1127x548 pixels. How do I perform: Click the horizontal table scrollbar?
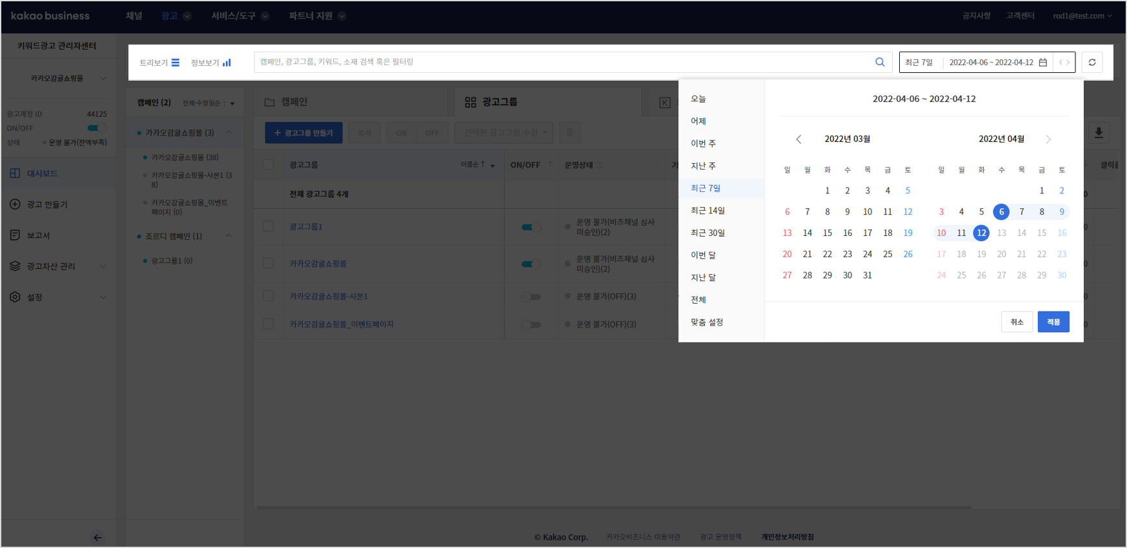click(614, 508)
